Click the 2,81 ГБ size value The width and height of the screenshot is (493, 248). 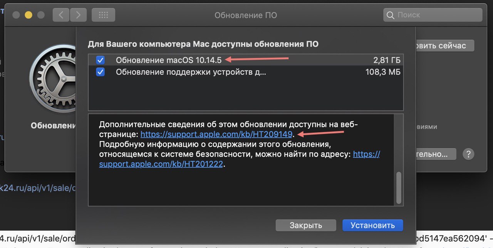coord(387,60)
